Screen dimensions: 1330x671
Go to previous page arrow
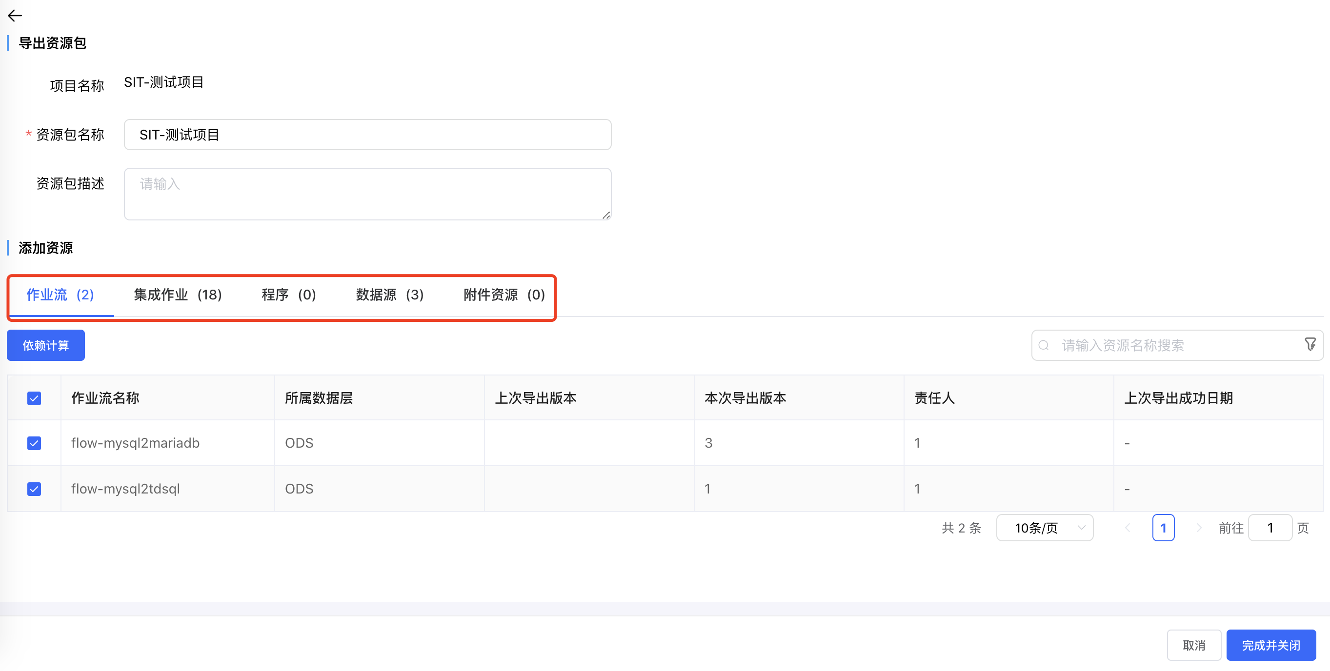pyautogui.click(x=1128, y=528)
